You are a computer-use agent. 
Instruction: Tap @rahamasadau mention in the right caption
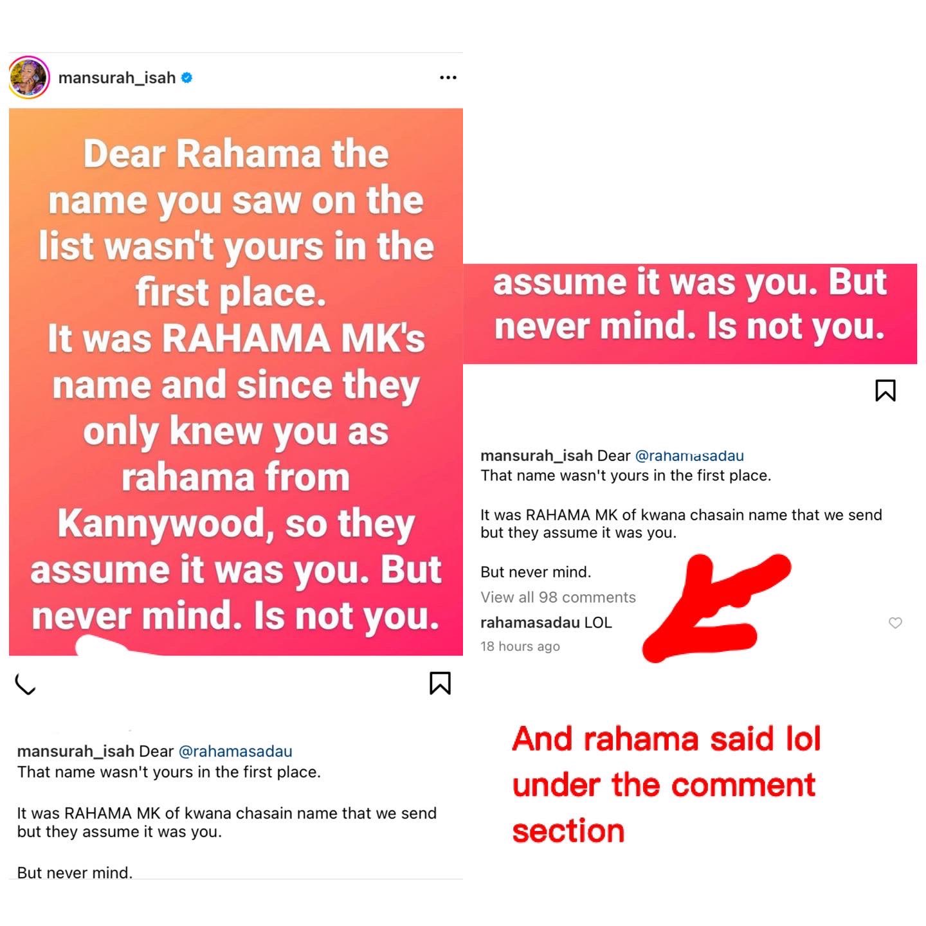[689, 456]
